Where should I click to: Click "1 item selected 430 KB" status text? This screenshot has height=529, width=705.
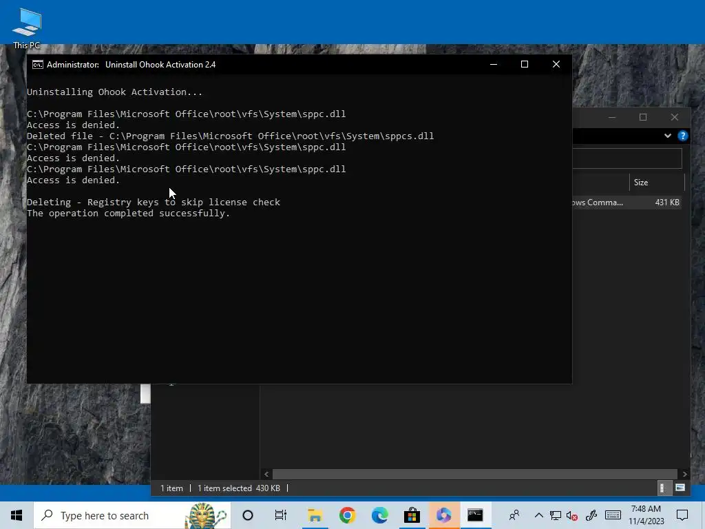(x=239, y=488)
